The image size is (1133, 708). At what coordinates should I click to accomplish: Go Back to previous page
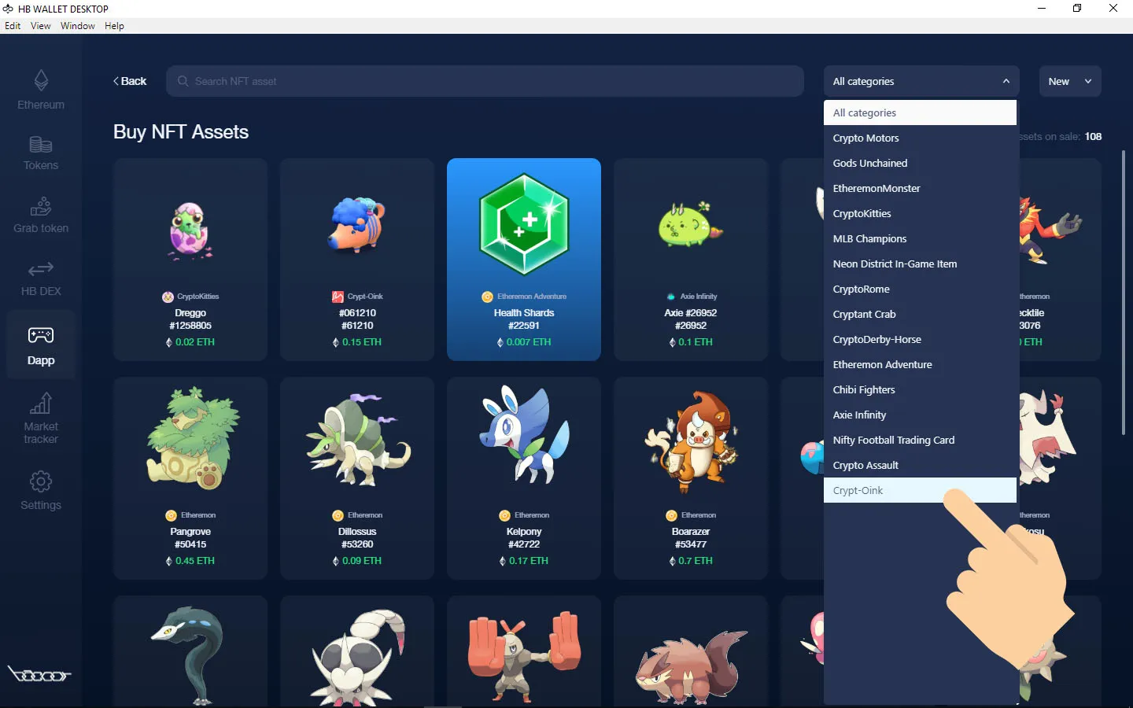130,81
